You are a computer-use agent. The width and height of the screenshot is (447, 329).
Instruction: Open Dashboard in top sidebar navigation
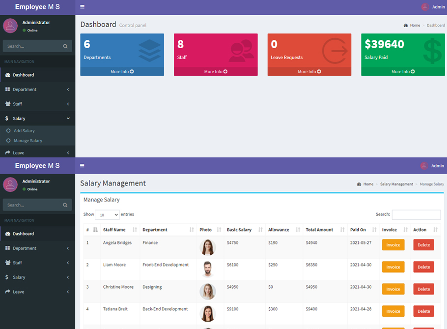tap(38, 75)
